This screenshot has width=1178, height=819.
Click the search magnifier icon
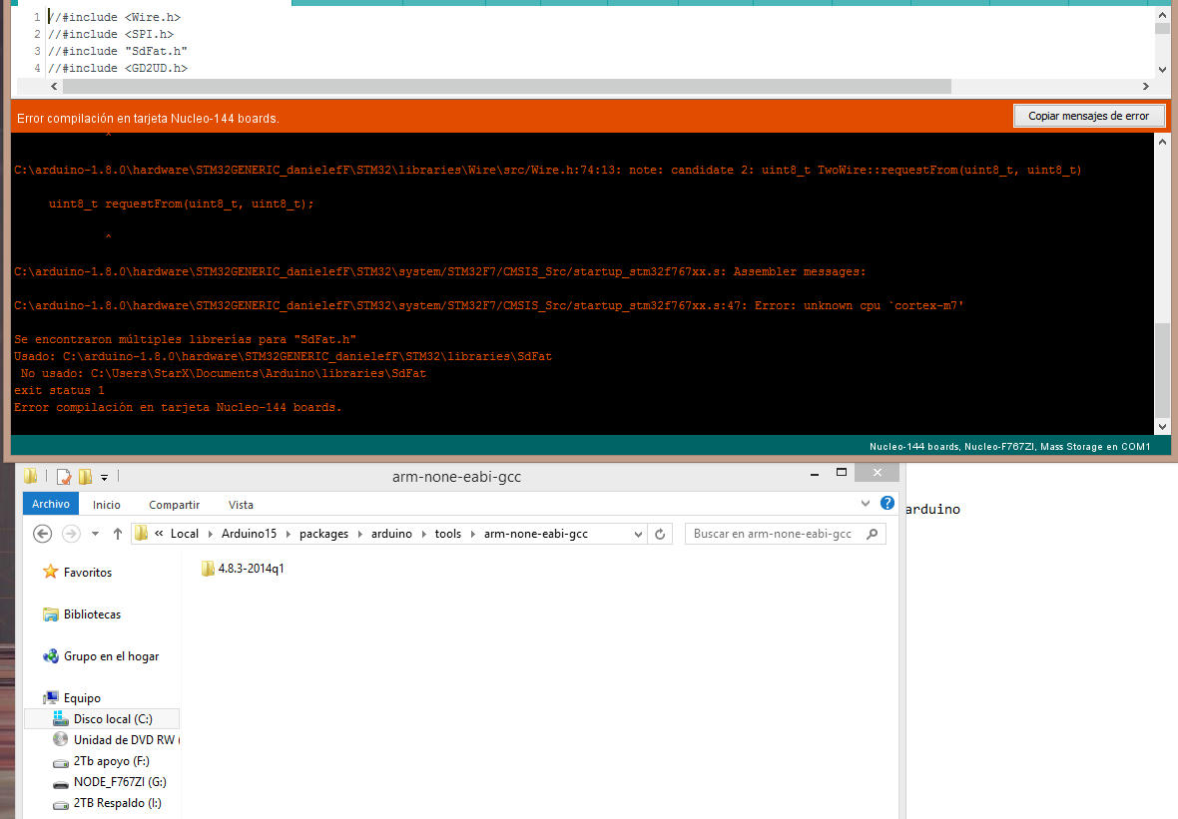(x=873, y=534)
